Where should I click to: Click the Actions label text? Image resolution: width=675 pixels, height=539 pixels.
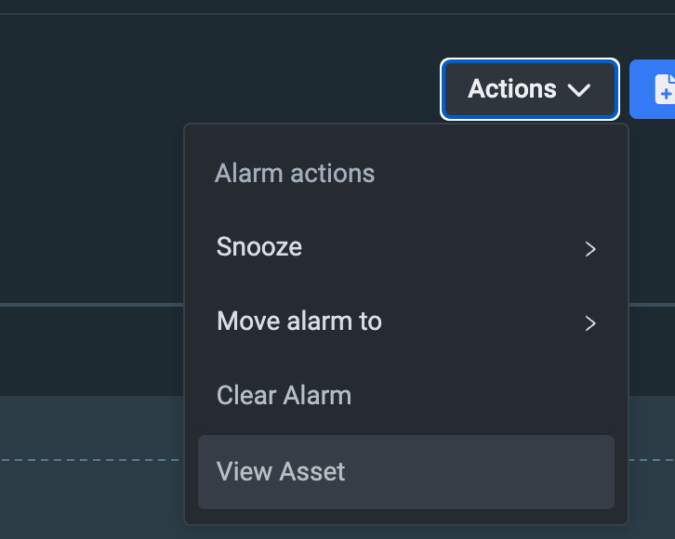511,89
